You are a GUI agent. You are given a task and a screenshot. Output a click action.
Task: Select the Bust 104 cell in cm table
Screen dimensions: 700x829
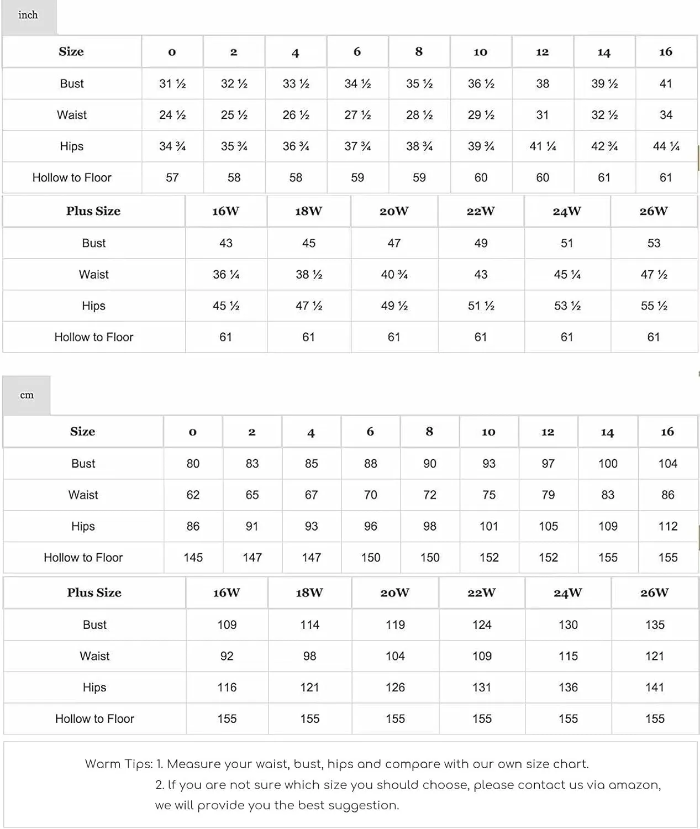pos(667,464)
